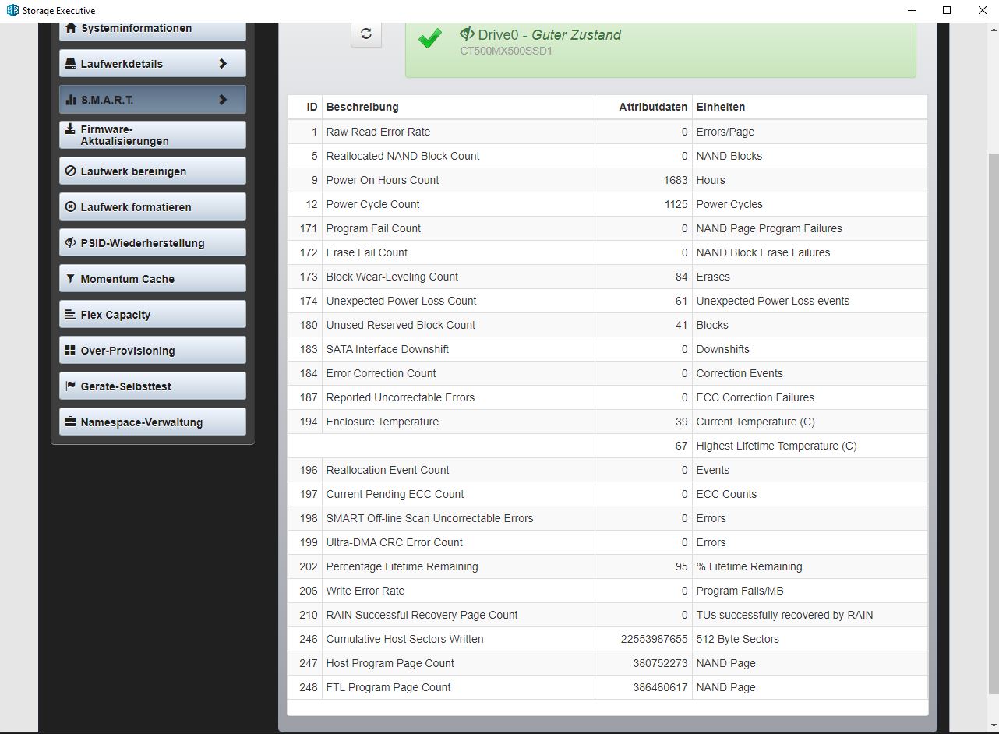The height and width of the screenshot is (734, 999).
Task: Click the circled-x icon on Laufwerk formatieren
Action: pos(71,206)
